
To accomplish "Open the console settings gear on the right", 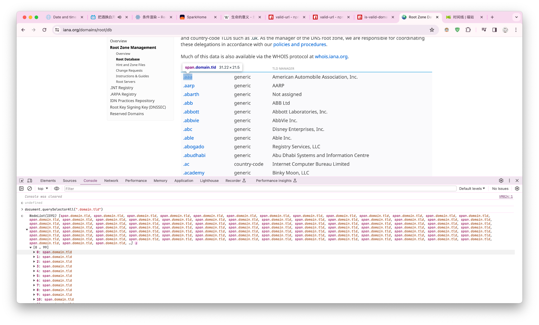I will point(517,189).
